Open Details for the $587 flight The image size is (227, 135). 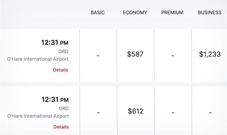click(60, 70)
